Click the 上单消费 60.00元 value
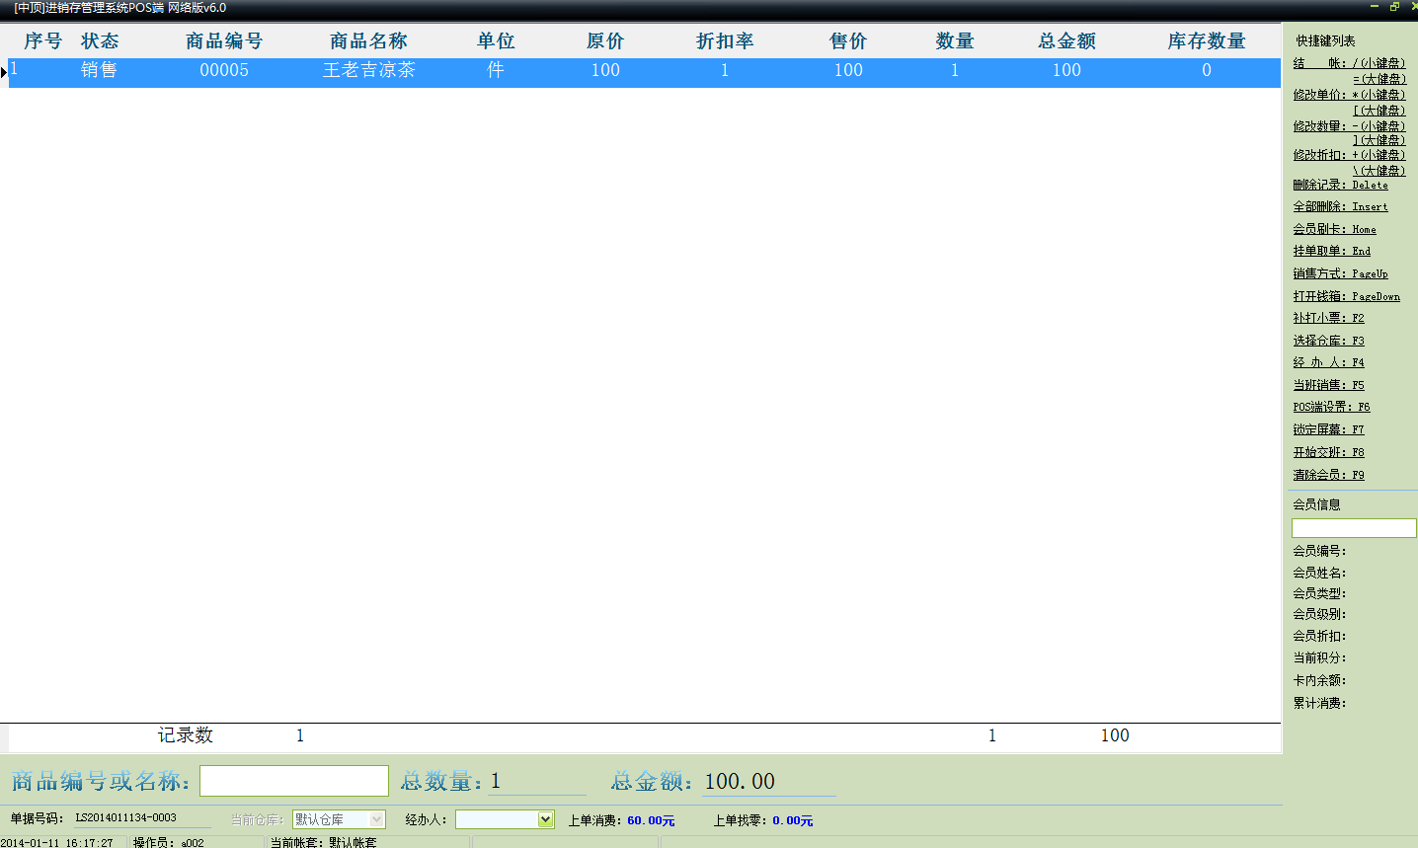Screen dimensions: 1418x848 pyautogui.click(x=651, y=820)
